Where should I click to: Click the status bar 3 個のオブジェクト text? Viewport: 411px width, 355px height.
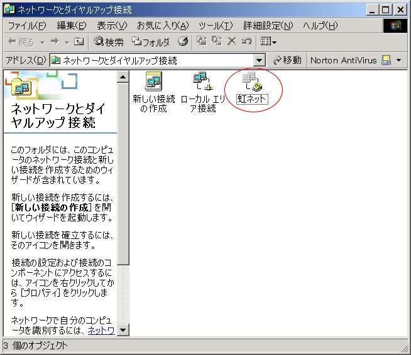36,346
